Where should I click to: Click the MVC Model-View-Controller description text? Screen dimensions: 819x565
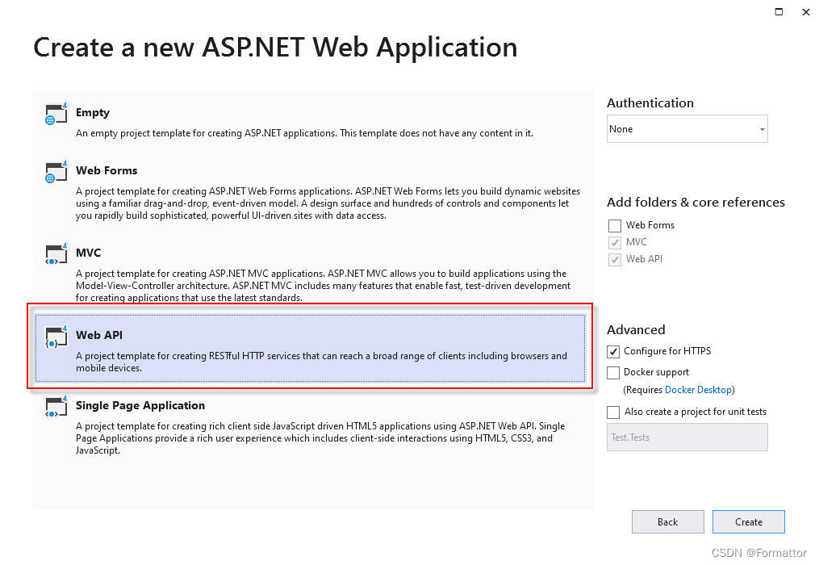(323, 286)
